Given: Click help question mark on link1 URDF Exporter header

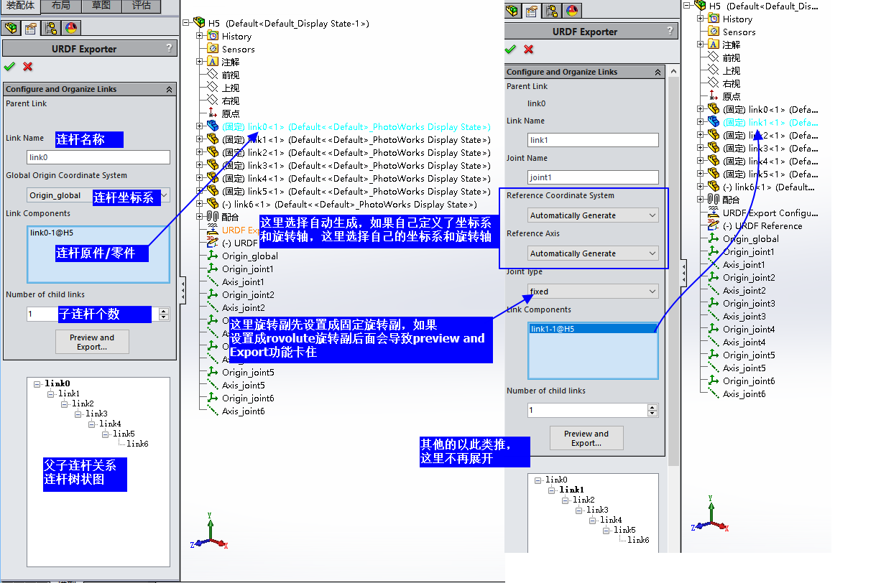Looking at the screenshot, I should (x=670, y=31).
